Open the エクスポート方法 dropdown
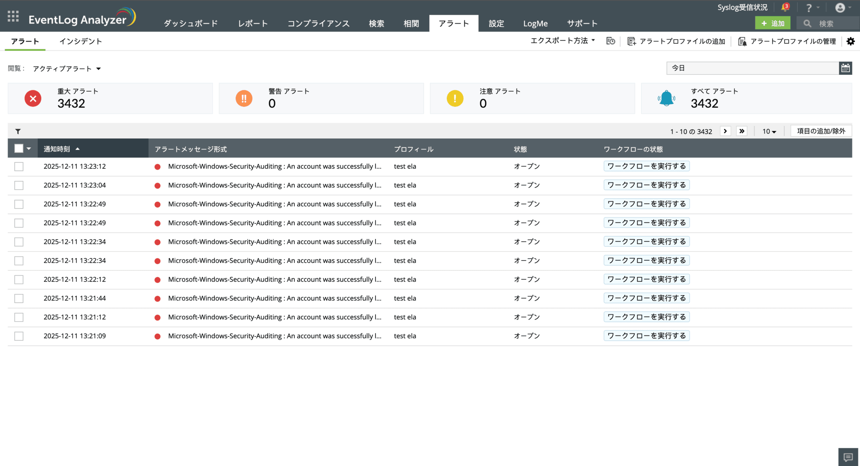860x466 pixels. [562, 41]
